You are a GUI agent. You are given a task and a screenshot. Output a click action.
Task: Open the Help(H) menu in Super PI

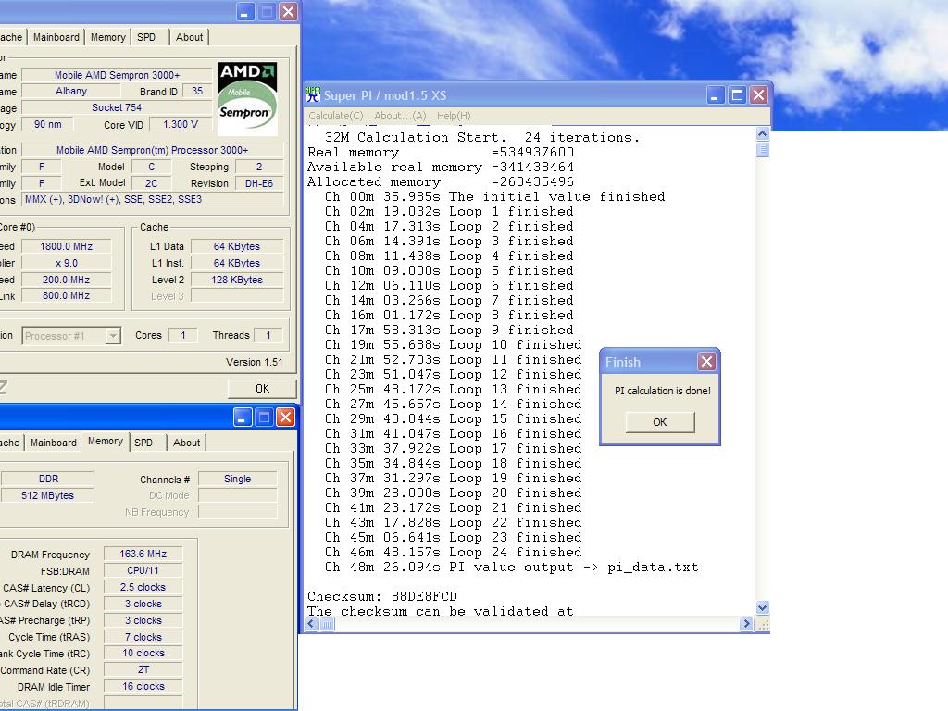454,116
